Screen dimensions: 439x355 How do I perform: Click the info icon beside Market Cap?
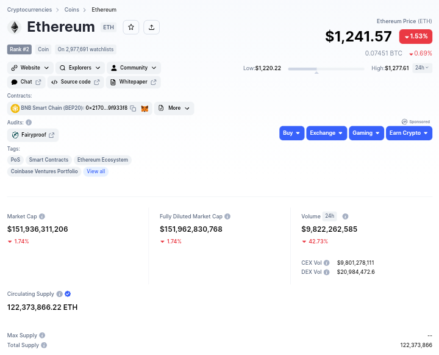pyautogui.click(x=41, y=217)
